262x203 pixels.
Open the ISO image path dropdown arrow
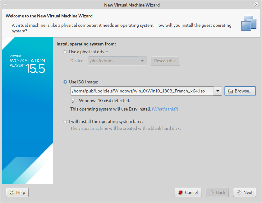(x=218, y=91)
